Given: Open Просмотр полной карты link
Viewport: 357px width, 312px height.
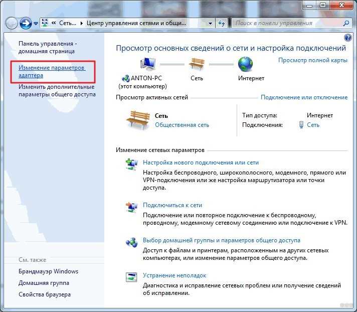Looking at the screenshot, I should pyautogui.click(x=313, y=60).
